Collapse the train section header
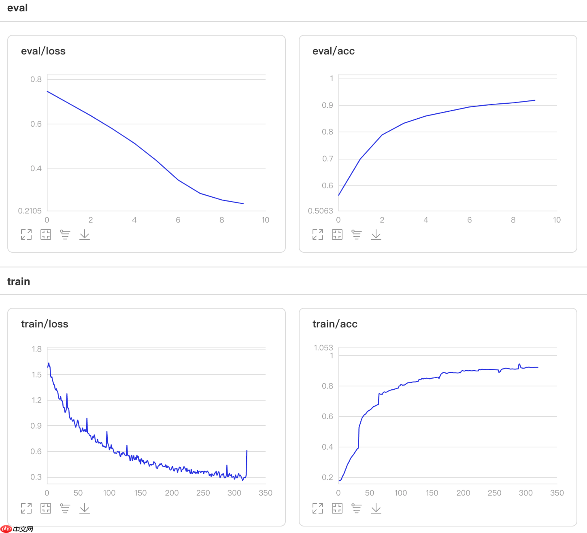Screen dimensions: 587x533 tap(19, 281)
